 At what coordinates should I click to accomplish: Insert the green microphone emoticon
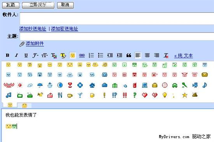[184, 85]
